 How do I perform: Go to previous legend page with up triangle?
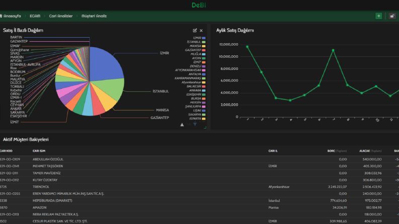click(x=182, y=125)
